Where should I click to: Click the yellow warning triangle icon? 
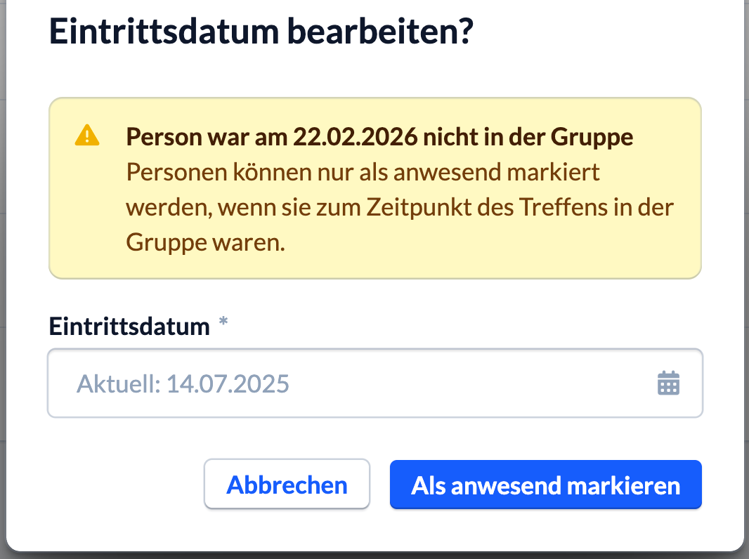coord(87,135)
